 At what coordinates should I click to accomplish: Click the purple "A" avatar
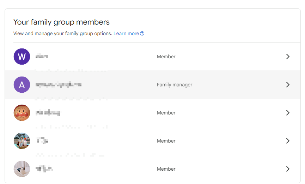[22, 85]
